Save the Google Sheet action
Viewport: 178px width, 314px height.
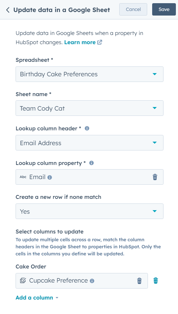pos(164,10)
